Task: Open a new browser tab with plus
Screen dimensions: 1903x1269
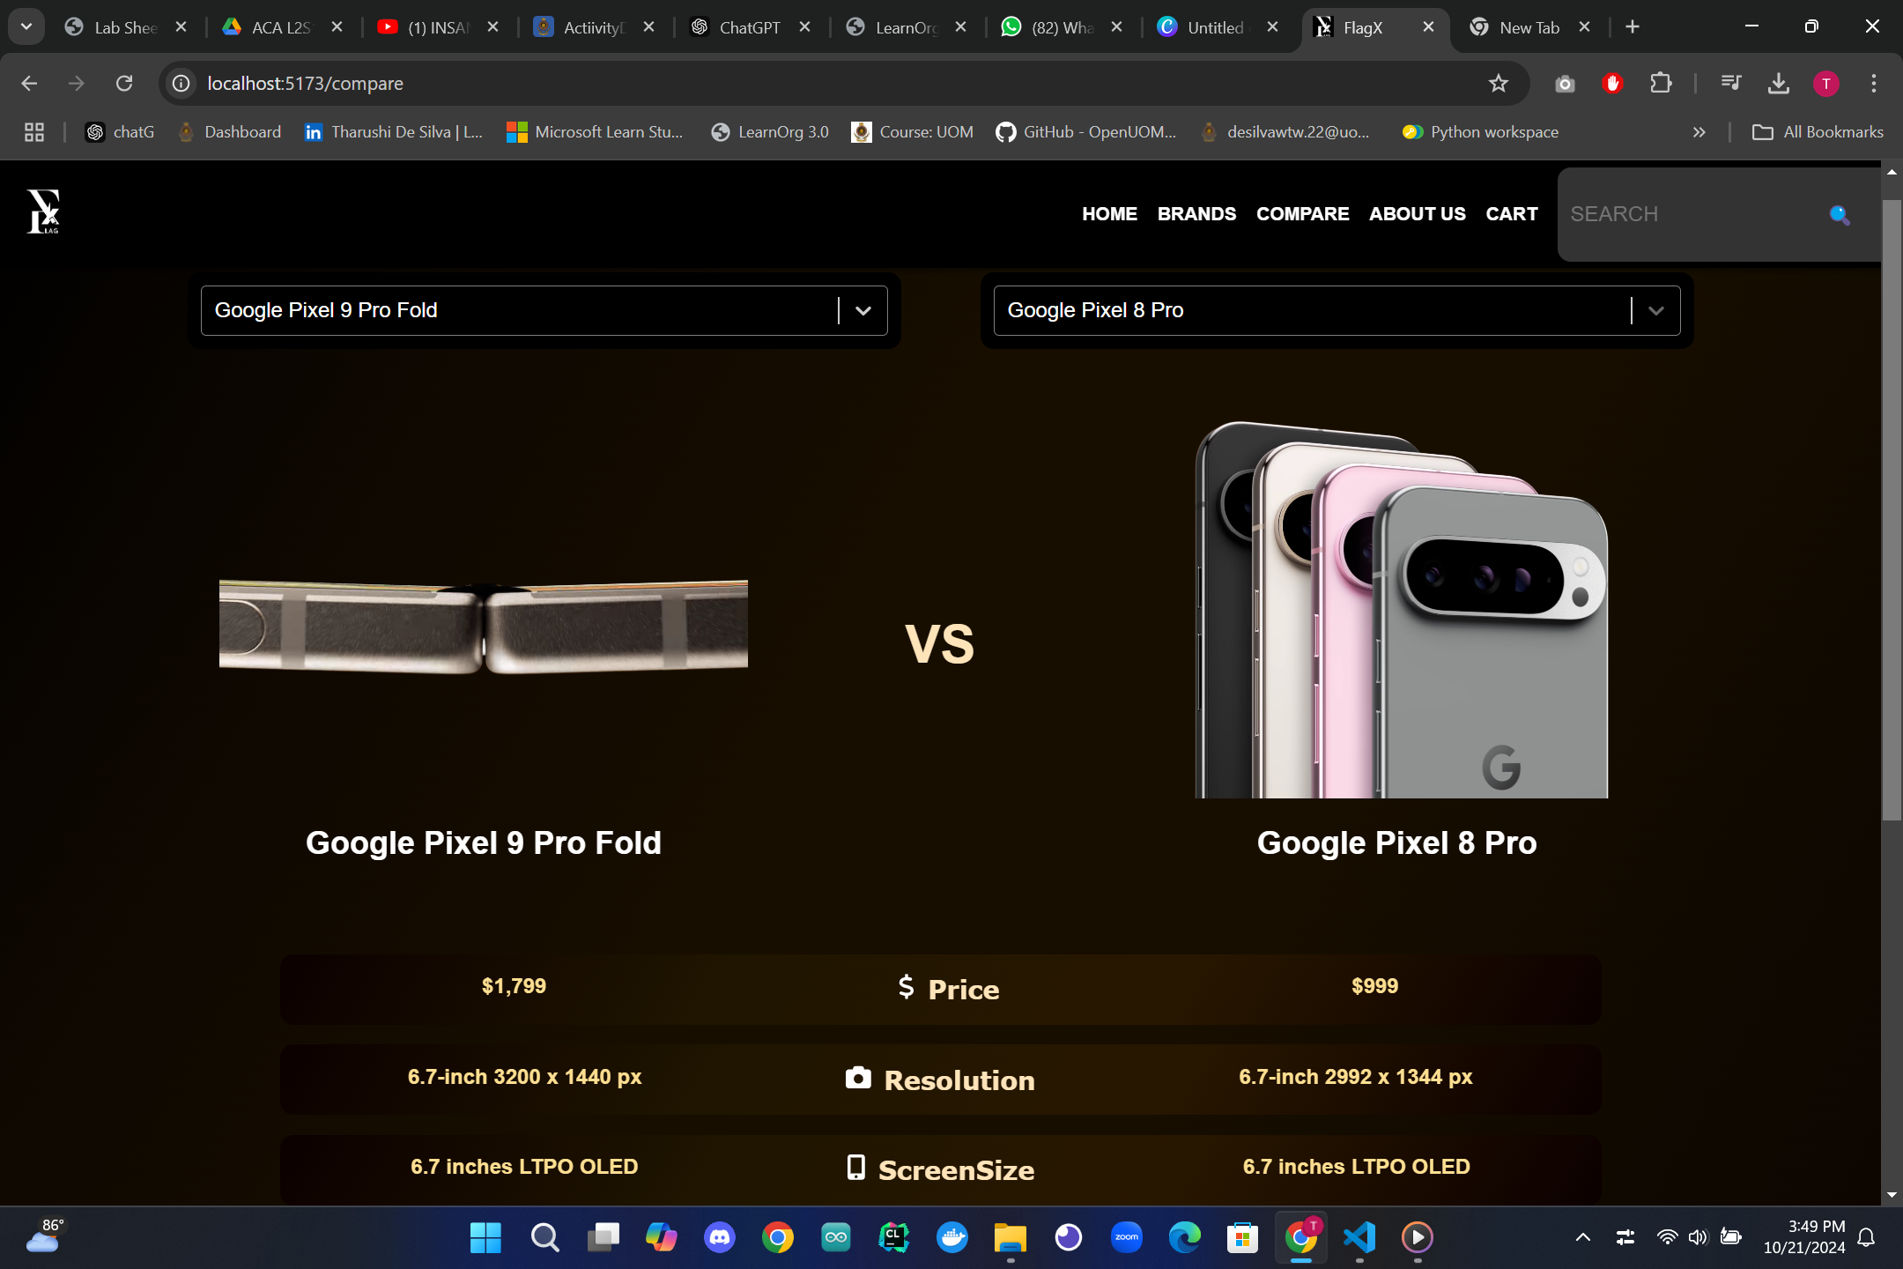Action: [x=1633, y=27]
